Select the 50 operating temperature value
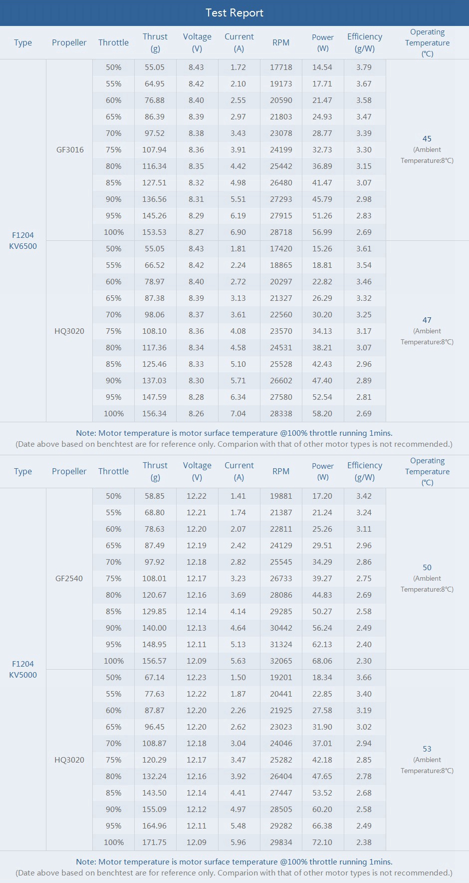469x883 pixels. pos(427,568)
